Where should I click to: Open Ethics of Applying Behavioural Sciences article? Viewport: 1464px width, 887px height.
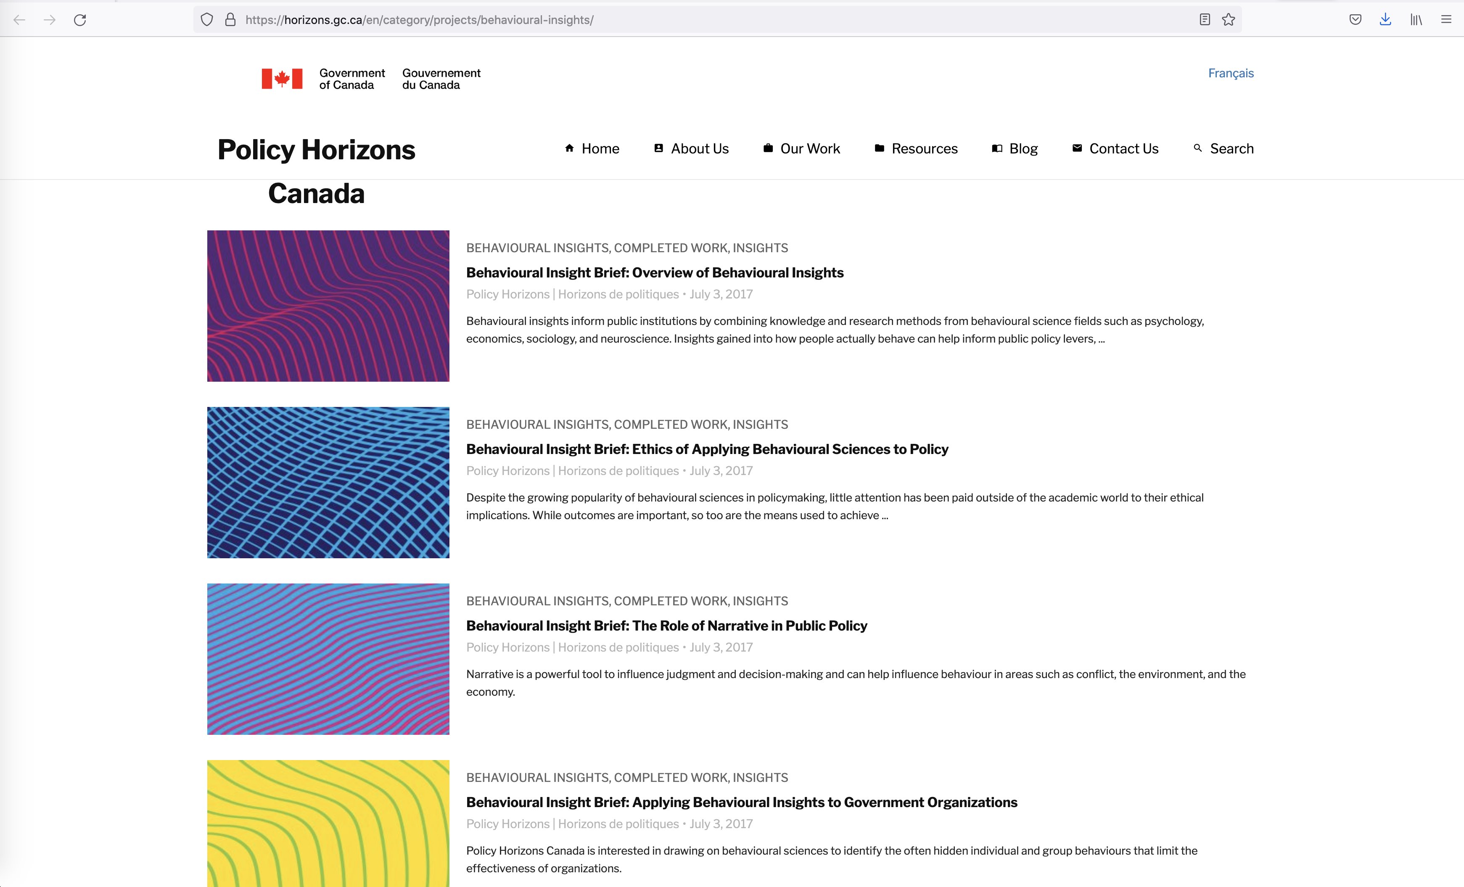pos(706,449)
